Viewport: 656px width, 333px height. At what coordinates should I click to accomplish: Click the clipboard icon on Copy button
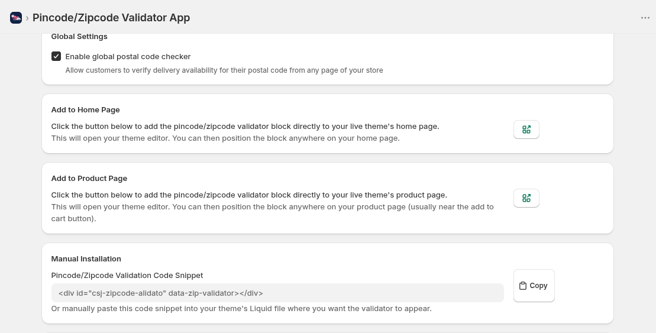click(522, 286)
